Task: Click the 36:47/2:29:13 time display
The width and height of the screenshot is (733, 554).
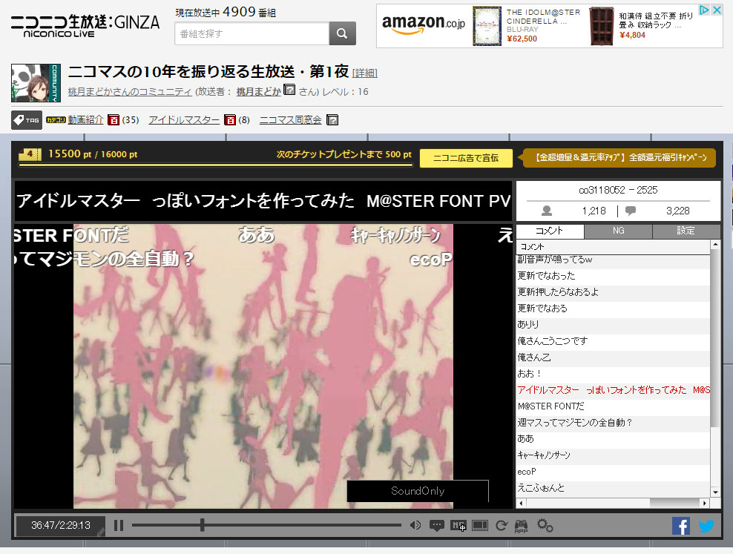Action: pyautogui.click(x=61, y=526)
